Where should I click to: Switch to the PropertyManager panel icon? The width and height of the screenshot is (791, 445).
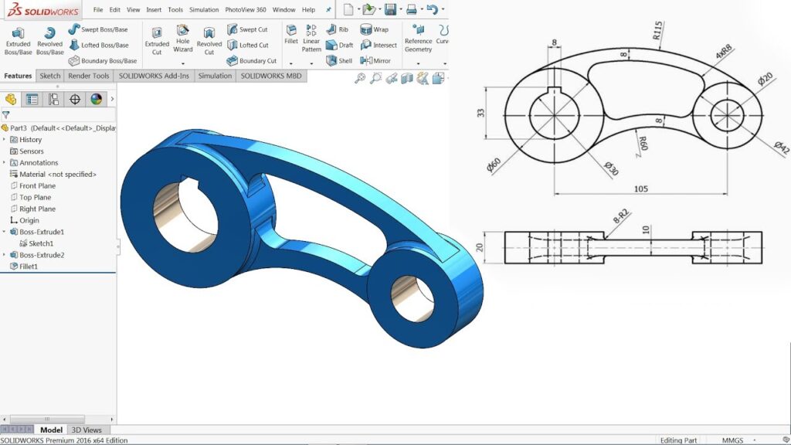click(32, 100)
